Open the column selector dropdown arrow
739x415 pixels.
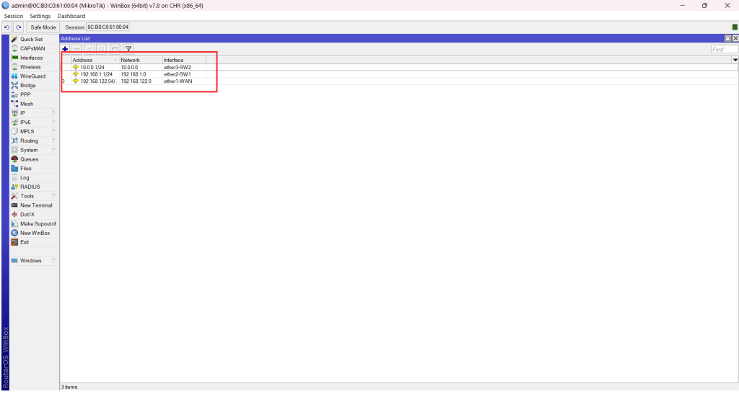coord(735,60)
